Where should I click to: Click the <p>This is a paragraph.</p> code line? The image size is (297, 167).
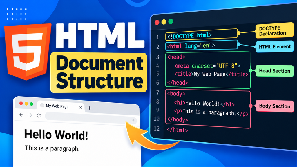click(x=211, y=112)
